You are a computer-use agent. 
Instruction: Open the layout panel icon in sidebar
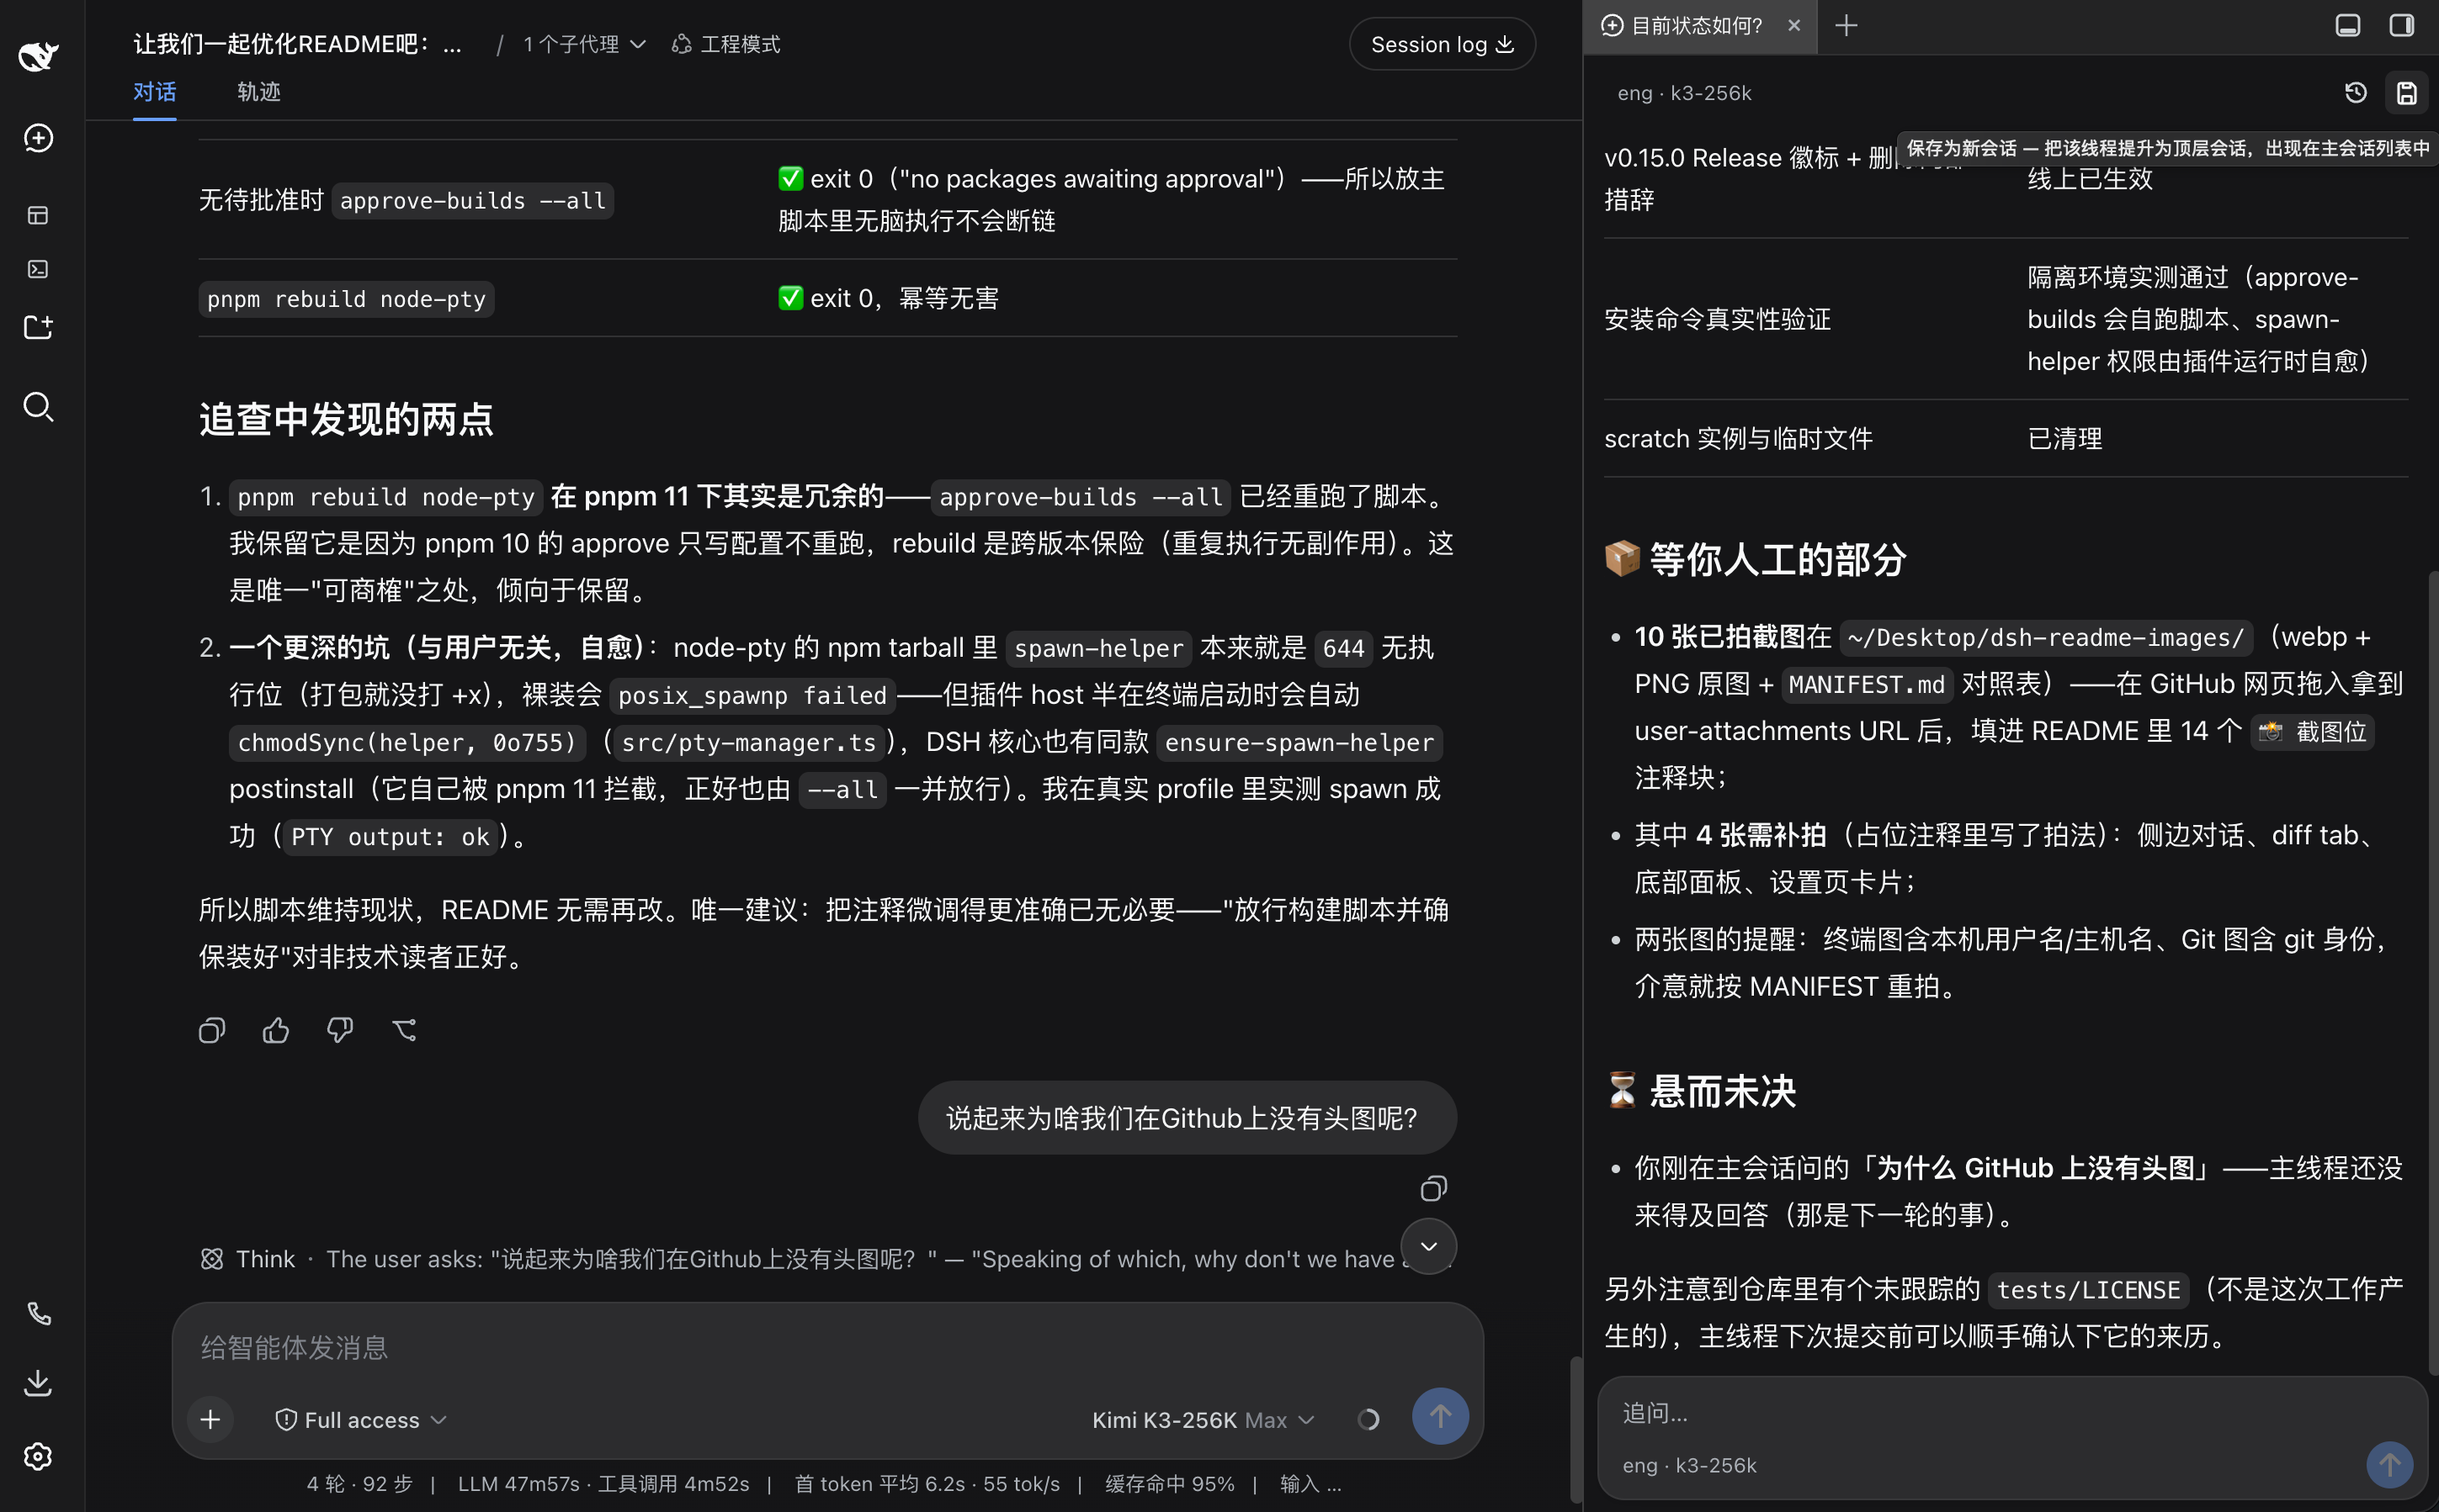coord(38,215)
